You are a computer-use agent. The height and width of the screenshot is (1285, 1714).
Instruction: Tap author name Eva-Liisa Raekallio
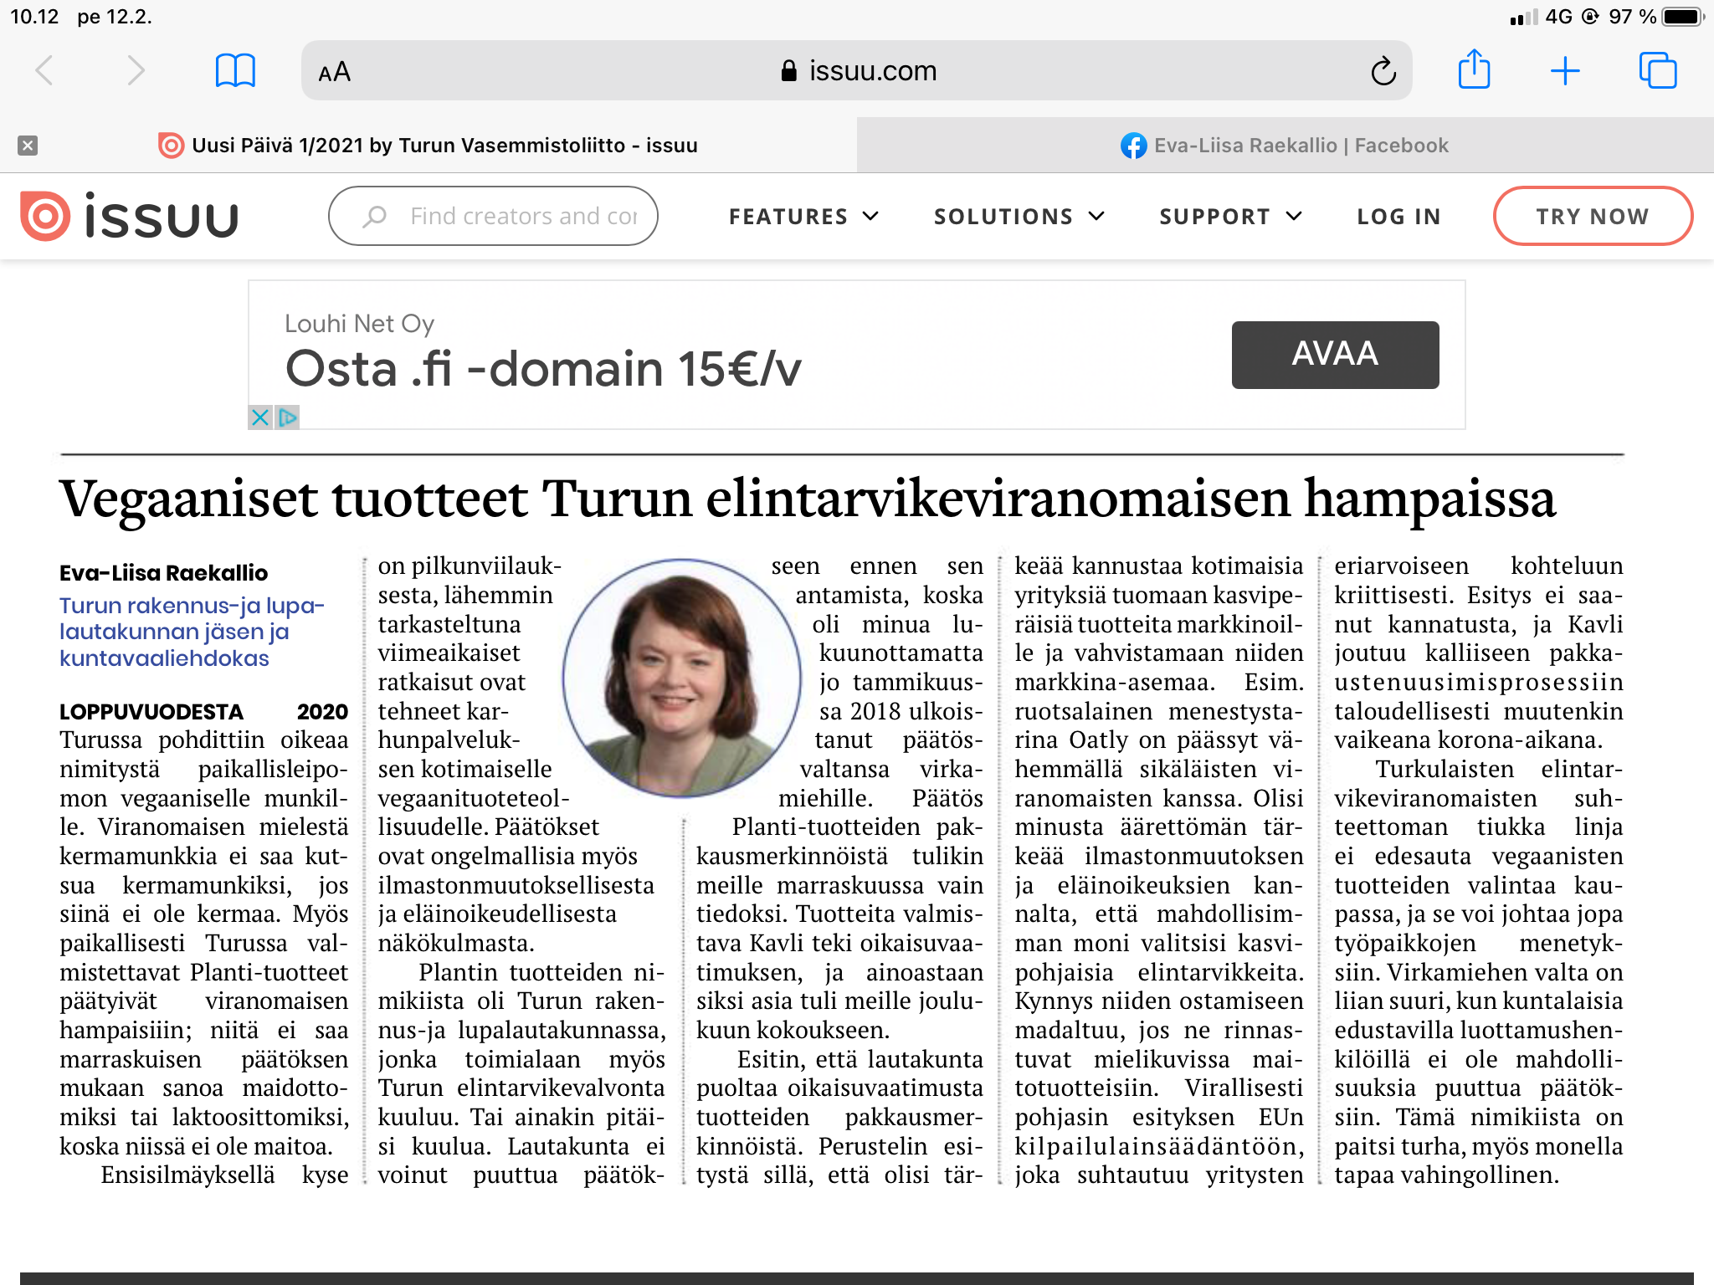tap(163, 573)
